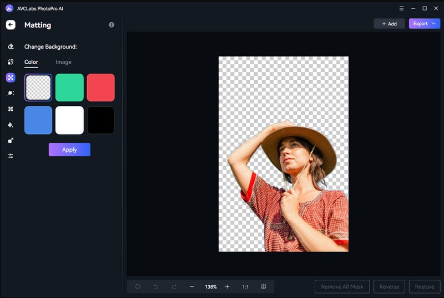Select the eraser (object removal) tool
Screen dimensions: 444x298
point(11,47)
